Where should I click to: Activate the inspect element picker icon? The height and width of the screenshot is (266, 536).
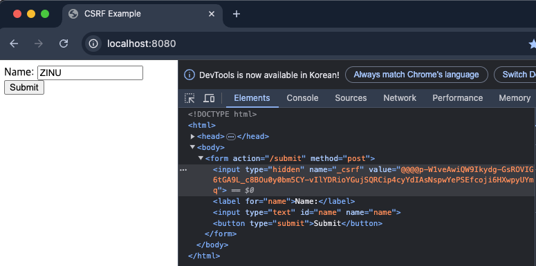click(190, 98)
